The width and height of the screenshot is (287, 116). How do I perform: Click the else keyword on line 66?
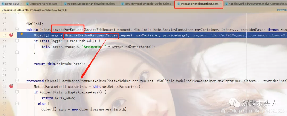(41, 103)
